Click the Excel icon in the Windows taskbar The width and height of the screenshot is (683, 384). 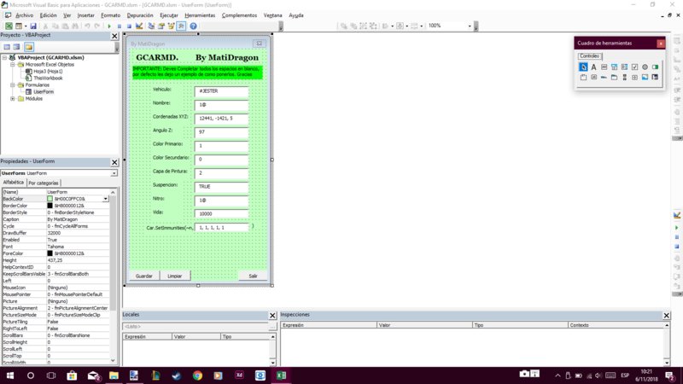tap(280, 375)
